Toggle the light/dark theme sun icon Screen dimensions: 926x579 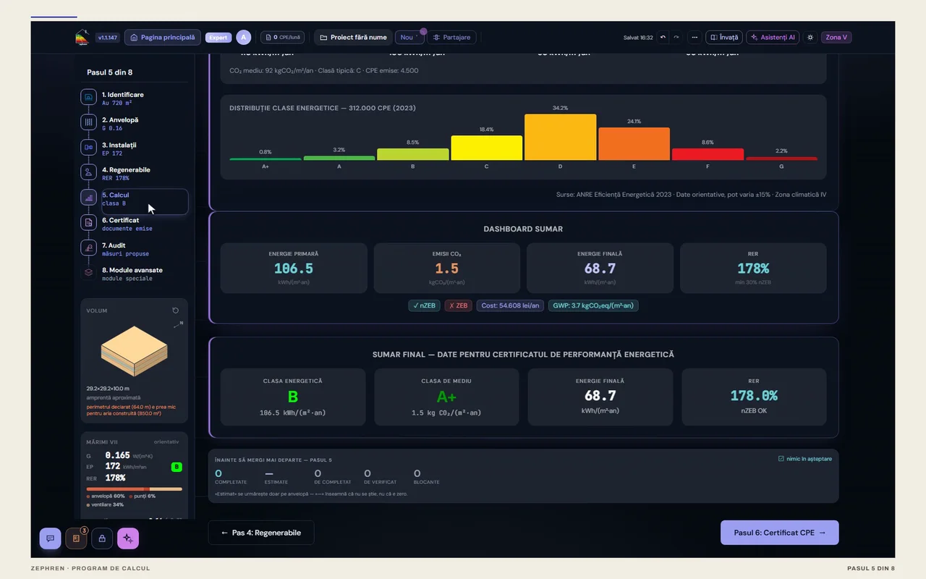coord(810,37)
